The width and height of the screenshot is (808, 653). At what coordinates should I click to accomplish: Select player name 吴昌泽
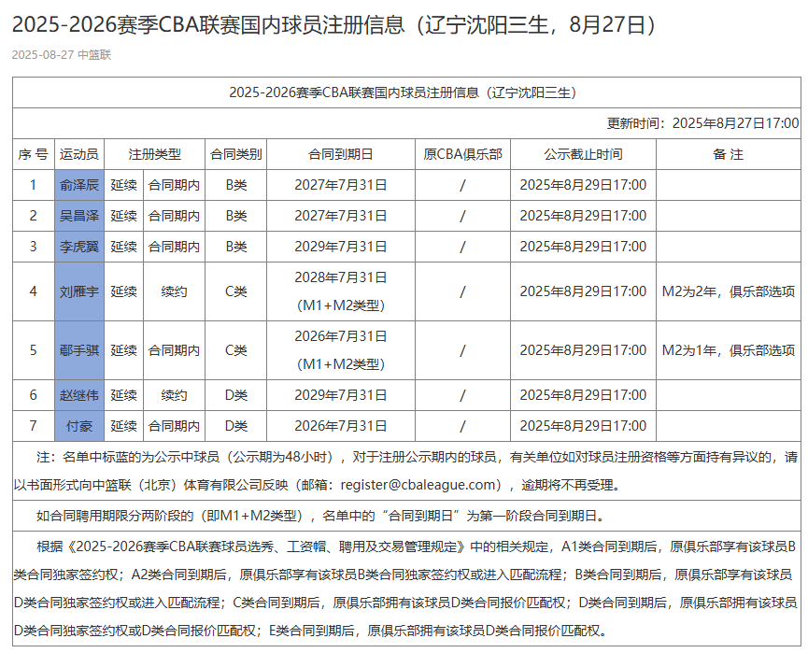[78, 216]
